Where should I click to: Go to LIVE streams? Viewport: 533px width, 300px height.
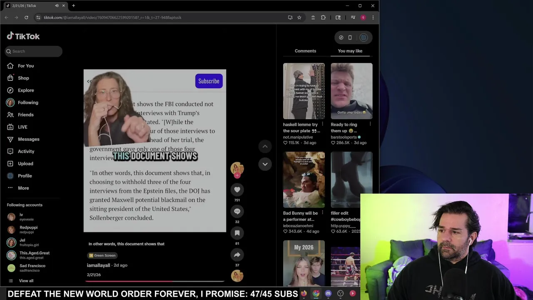[22, 127]
